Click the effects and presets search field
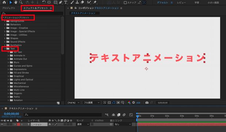The image size is (226, 132). pos(32,13)
